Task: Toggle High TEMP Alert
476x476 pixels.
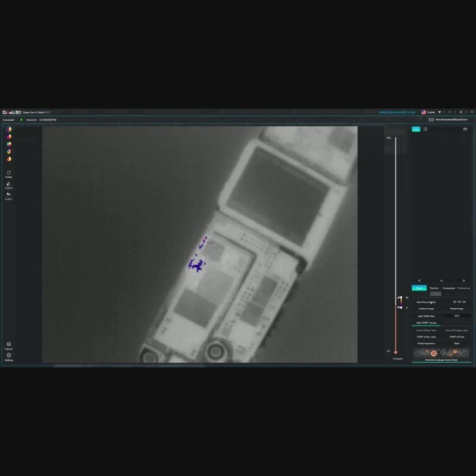Action: point(426,316)
